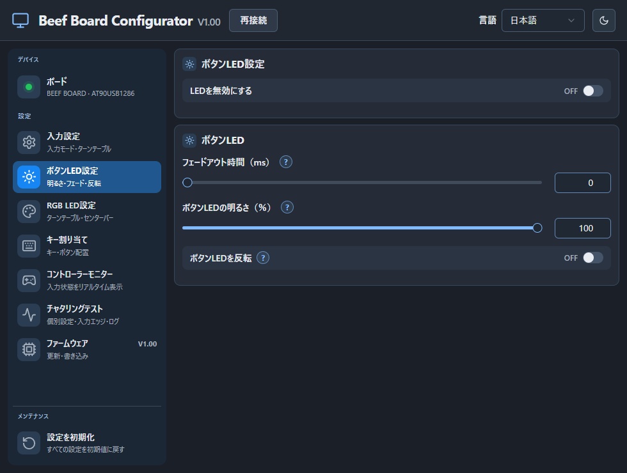Click the ボタンLEDの明るさ slider handle
Screen dimensions: 627x473
point(537,228)
